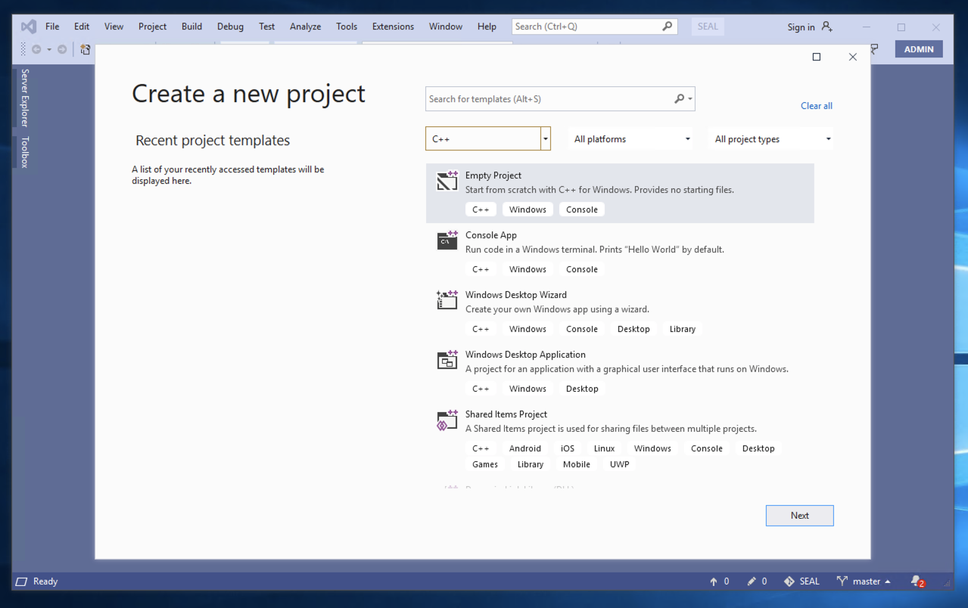
Task: Click the Ready status icon
Action: (x=21, y=582)
